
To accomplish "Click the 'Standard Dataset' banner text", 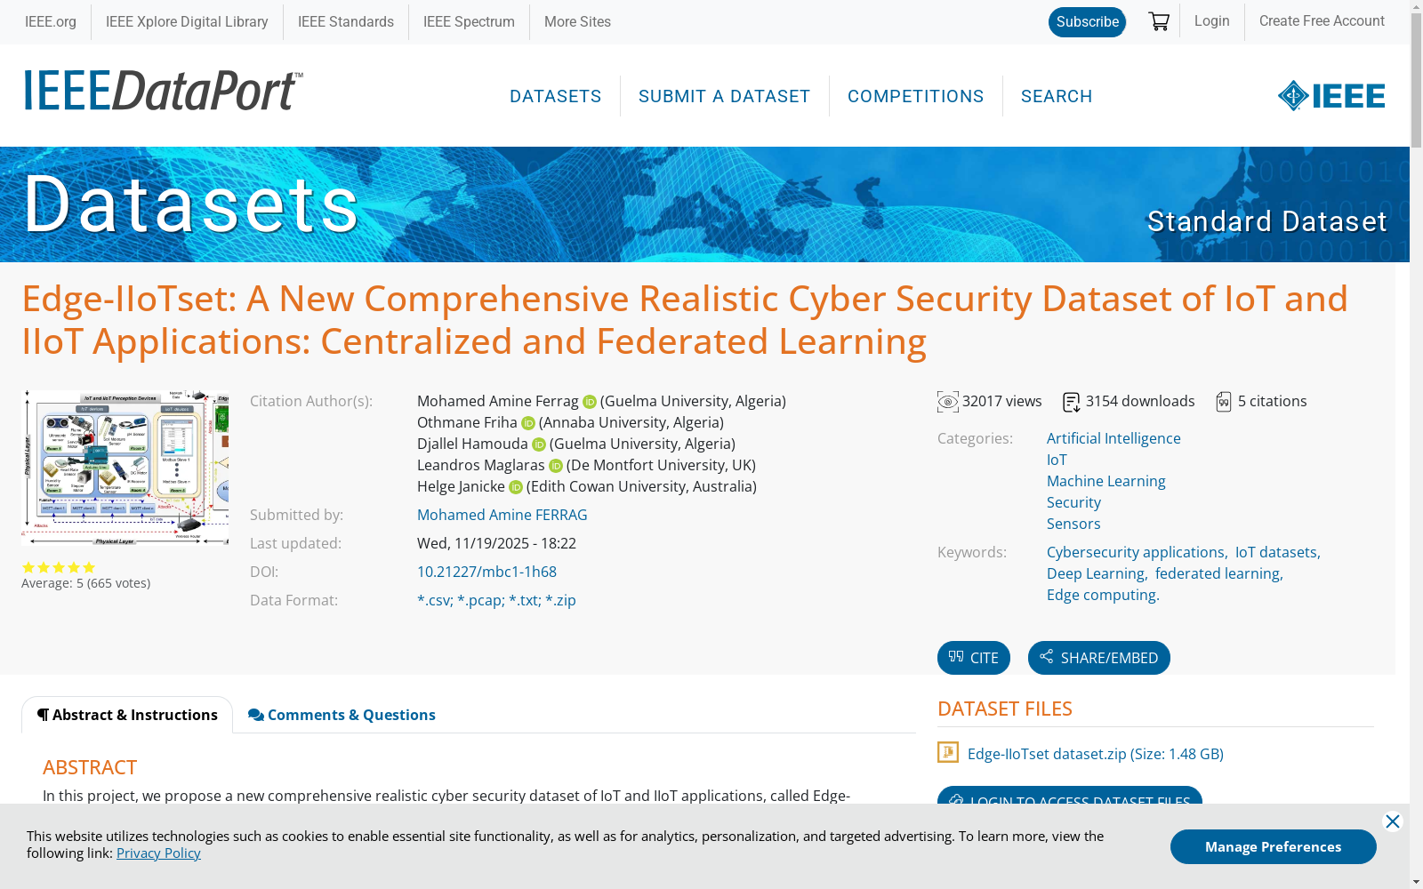I will coord(1266,221).
